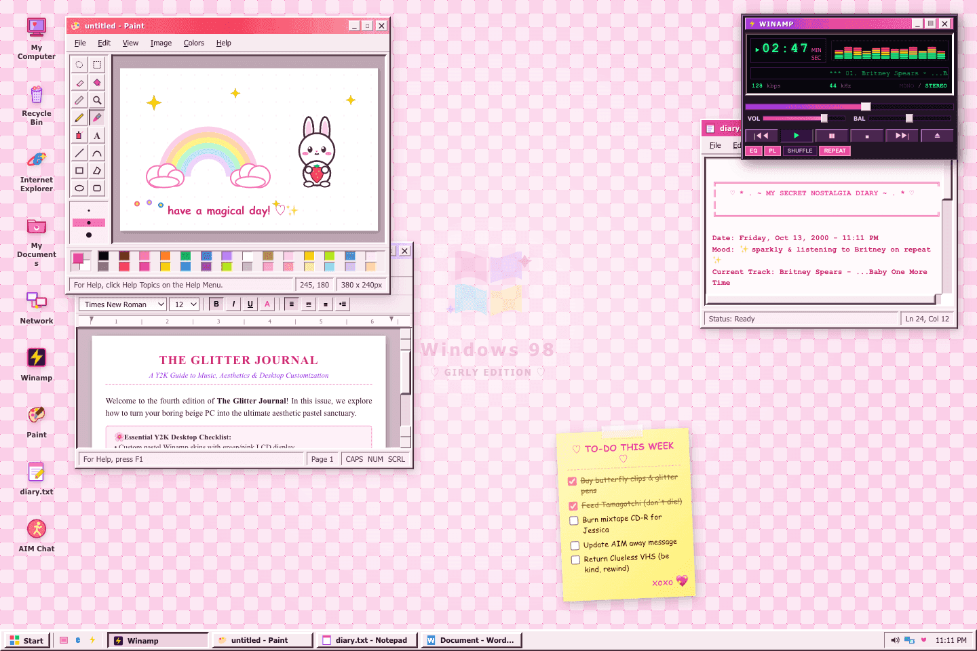The height and width of the screenshot is (651, 977).
Task: Click the Winamp VOL slider handle
Action: pyautogui.click(x=824, y=118)
